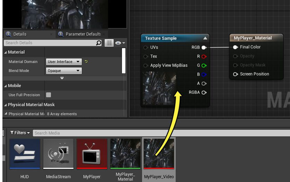The image size is (290, 182).
Task: Click the RGB output pin on Texture Sample
Action: [x=204, y=47]
